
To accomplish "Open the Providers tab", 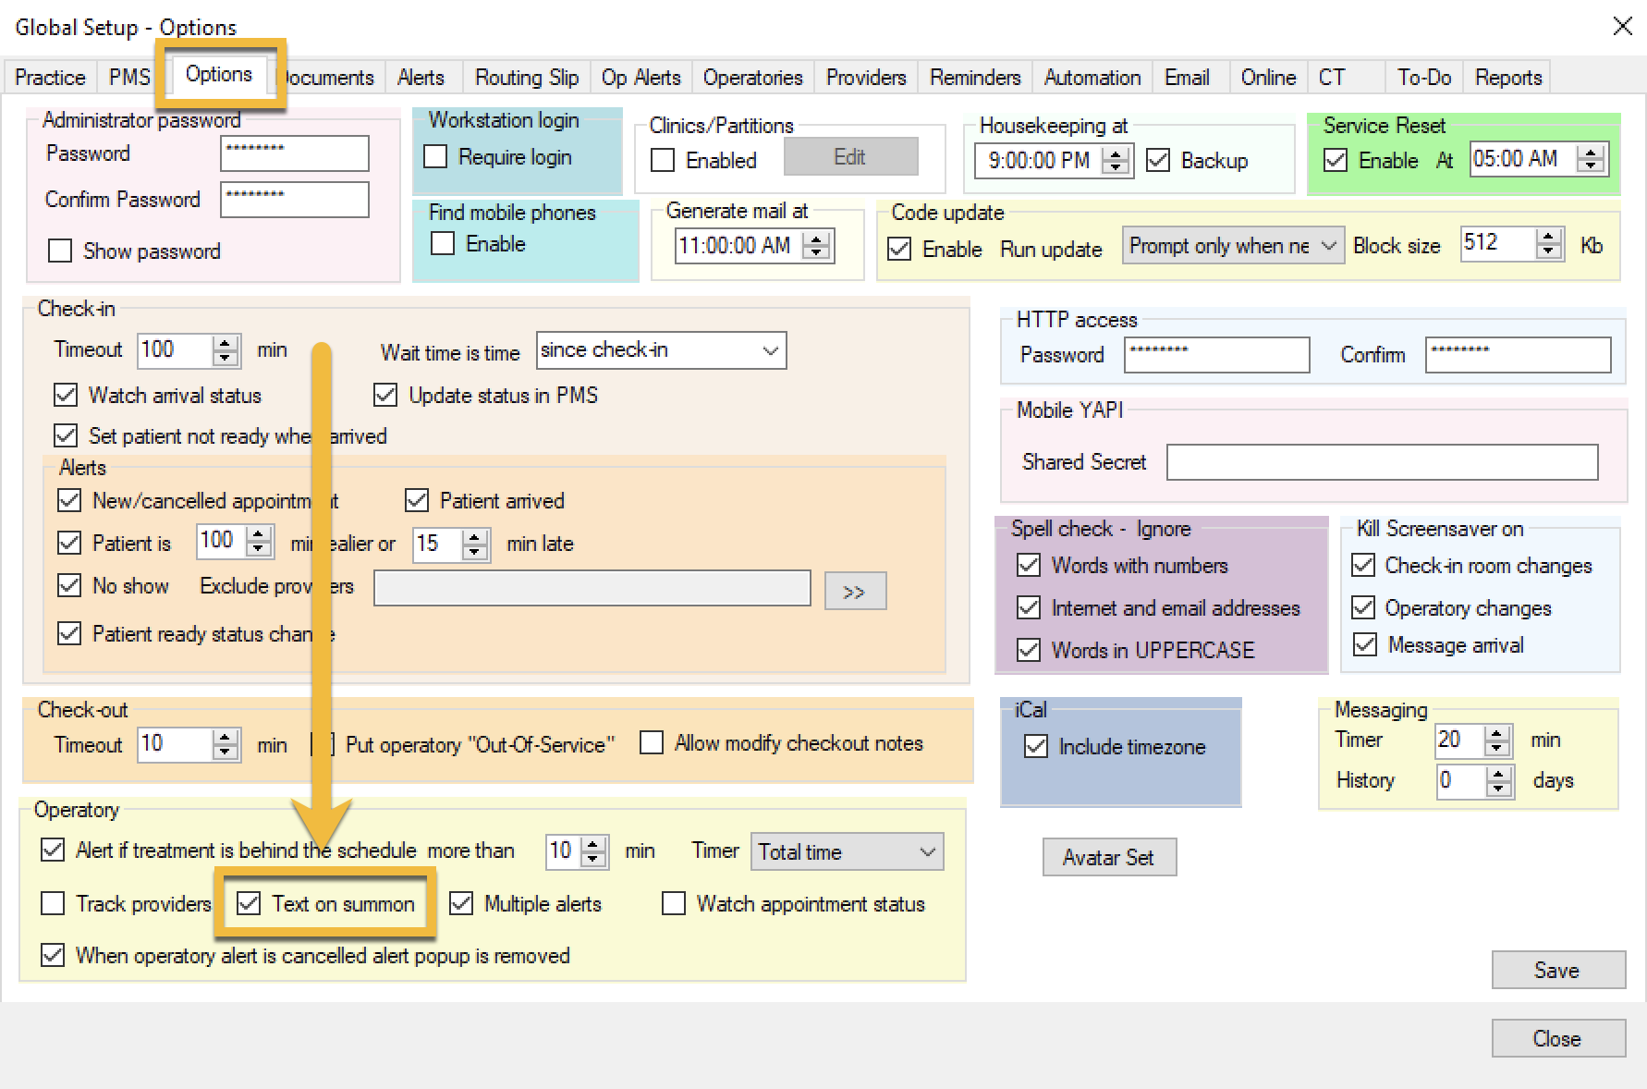I will [866, 78].
